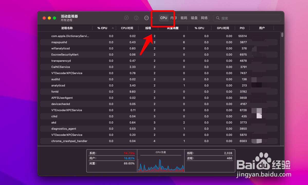This screenshot has width=308, height=185.
Task: Select the mapspushd process
Action: point(159,42)
